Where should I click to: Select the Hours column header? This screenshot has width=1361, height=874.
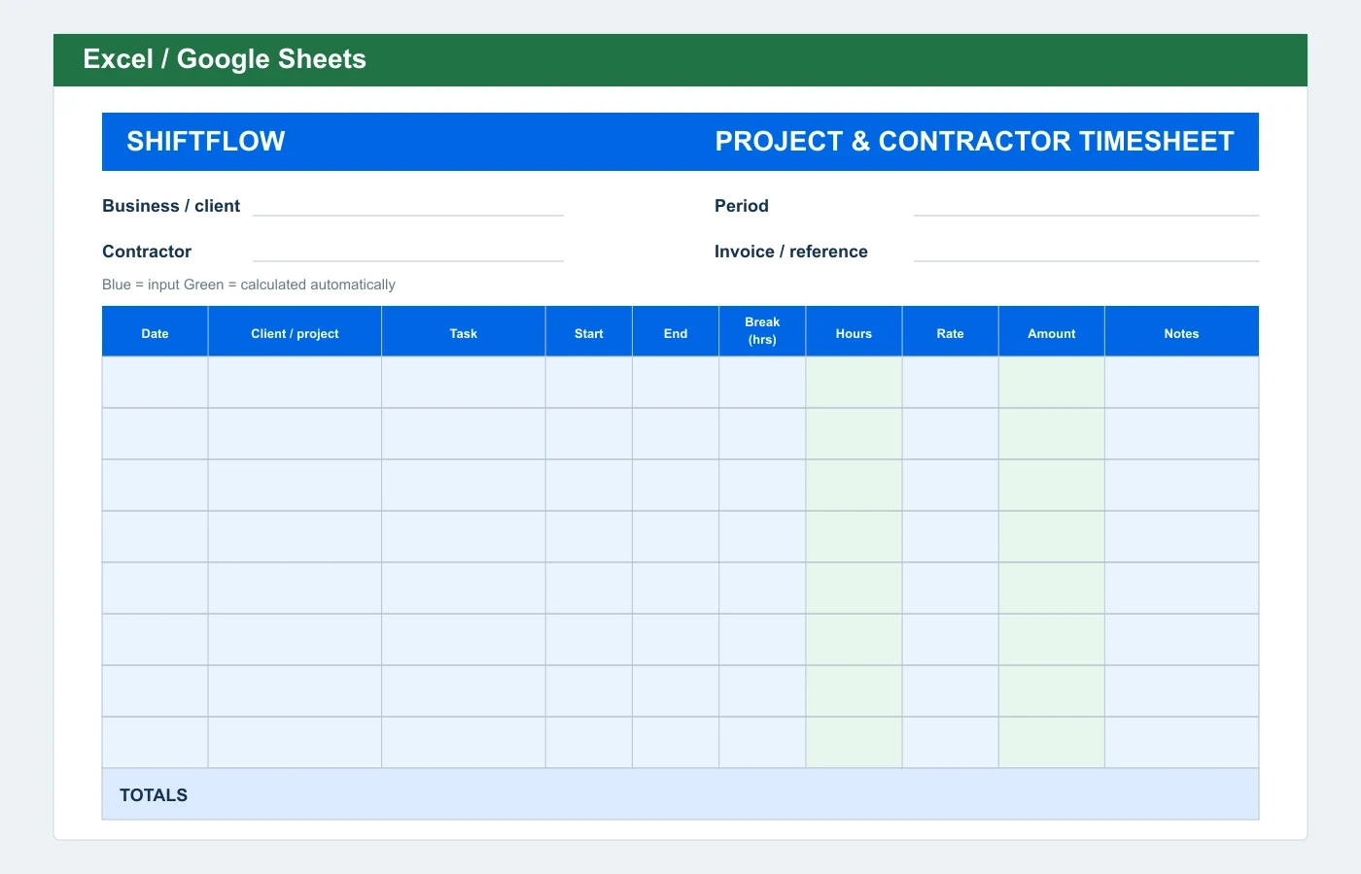coord(854,332)
